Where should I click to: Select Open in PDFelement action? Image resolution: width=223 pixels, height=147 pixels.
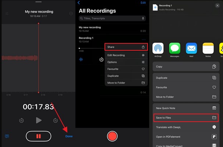click(186, 137)
